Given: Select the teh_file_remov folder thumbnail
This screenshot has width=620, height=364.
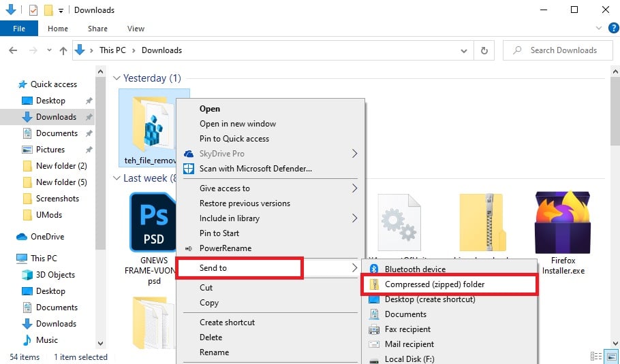Looking at the screenshot, I should point(147,128).
